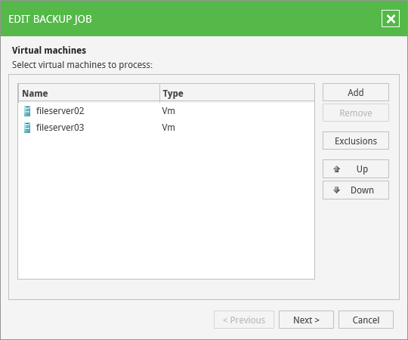The width and height of the screenshot is (408, 340).
Task: Click the greyed-out Remove button
Action: click(356, 113)
